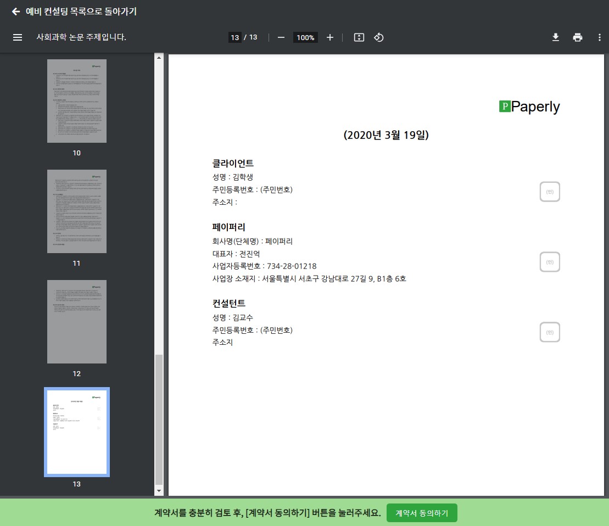Viewport: 609px width, 526px height.
Task: Open page 12 thumbnail
Action: (77, 322)
